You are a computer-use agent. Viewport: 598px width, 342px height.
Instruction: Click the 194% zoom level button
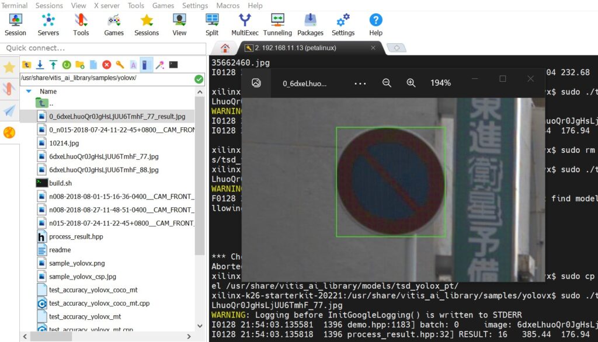click(440, 82)
